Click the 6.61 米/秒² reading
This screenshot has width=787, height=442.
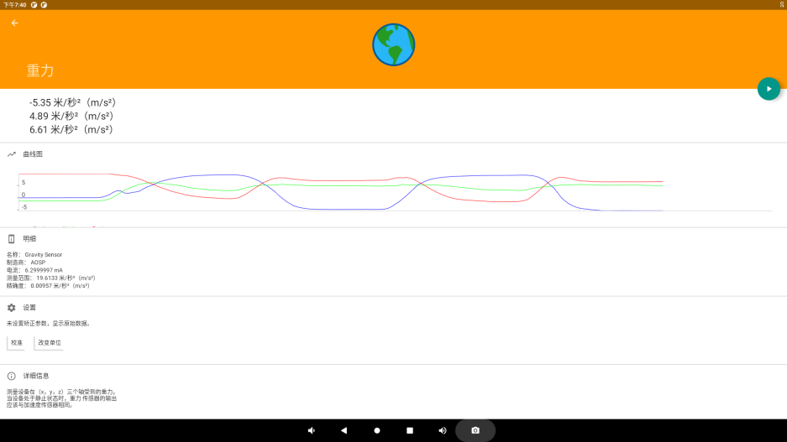[71, 129]
